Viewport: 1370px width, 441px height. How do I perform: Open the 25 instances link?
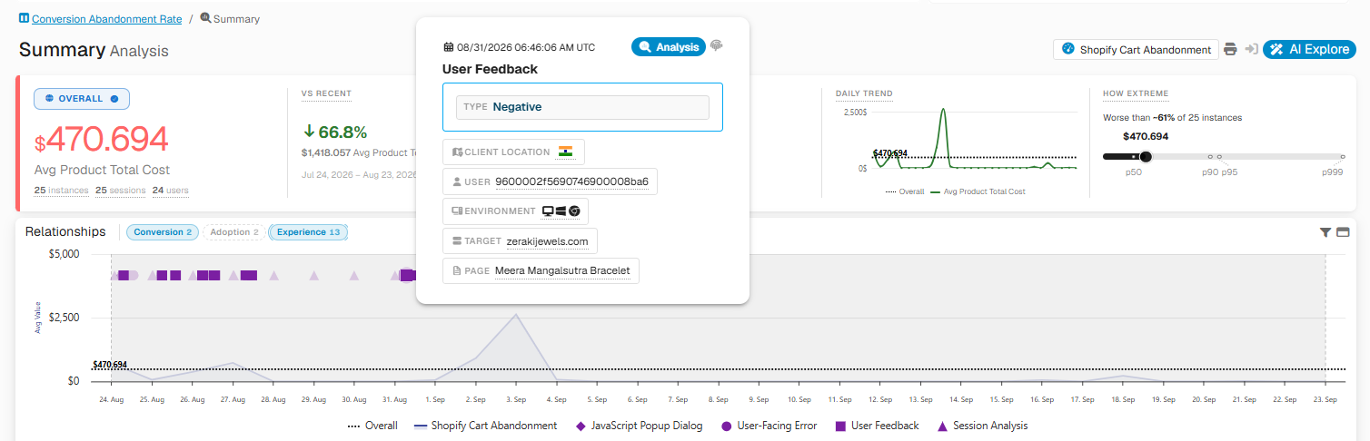click(61, 191)
